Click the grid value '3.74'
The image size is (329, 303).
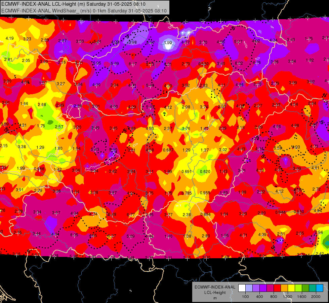(204, 107)
